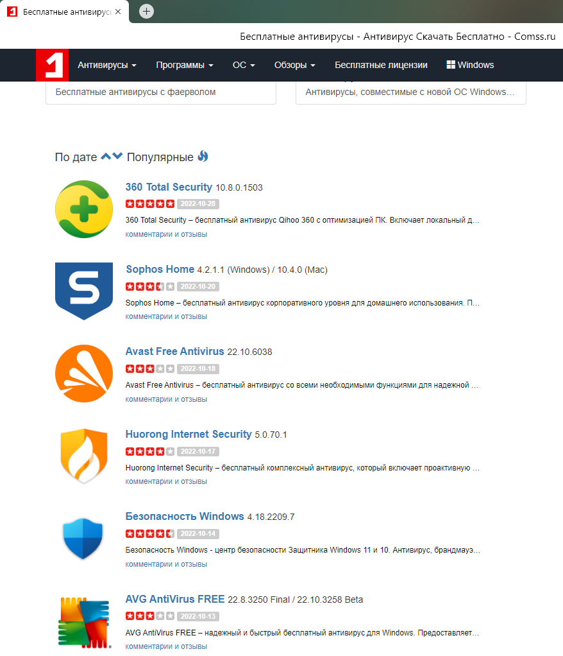Open comments and reviews for Безопасность Windows

(x=166, y=564)
